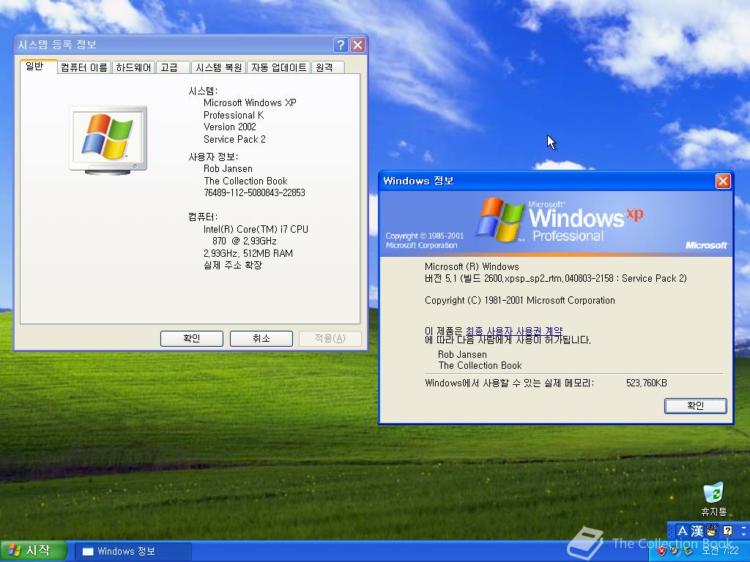
Task: Switch to the 하드웨어 tab
Action: point(133,67)
